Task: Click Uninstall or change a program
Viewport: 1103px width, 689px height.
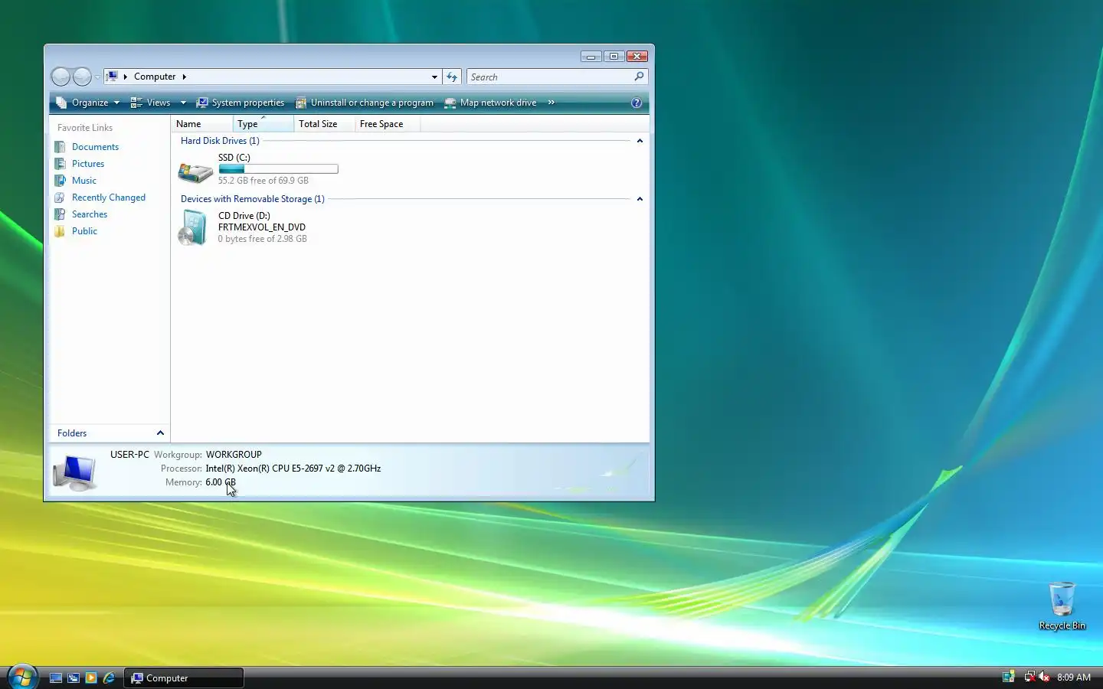Action: (x=365, y=103)
